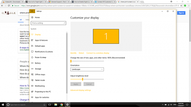Click the volume speaker tray icon
The height and width of the screenshot is (107, 191).
(x=171, y=104)
